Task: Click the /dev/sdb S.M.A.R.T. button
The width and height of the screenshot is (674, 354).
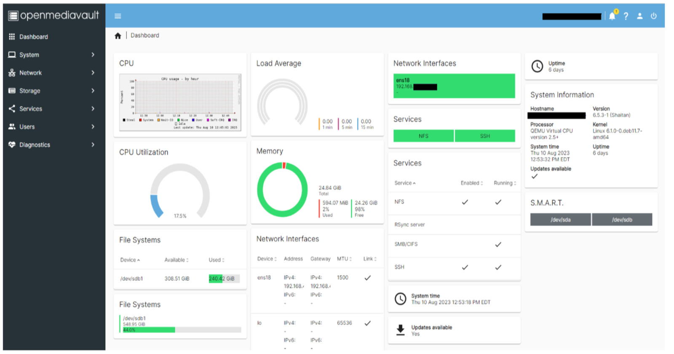Action: pyautogui.click(x=622, y=220)
